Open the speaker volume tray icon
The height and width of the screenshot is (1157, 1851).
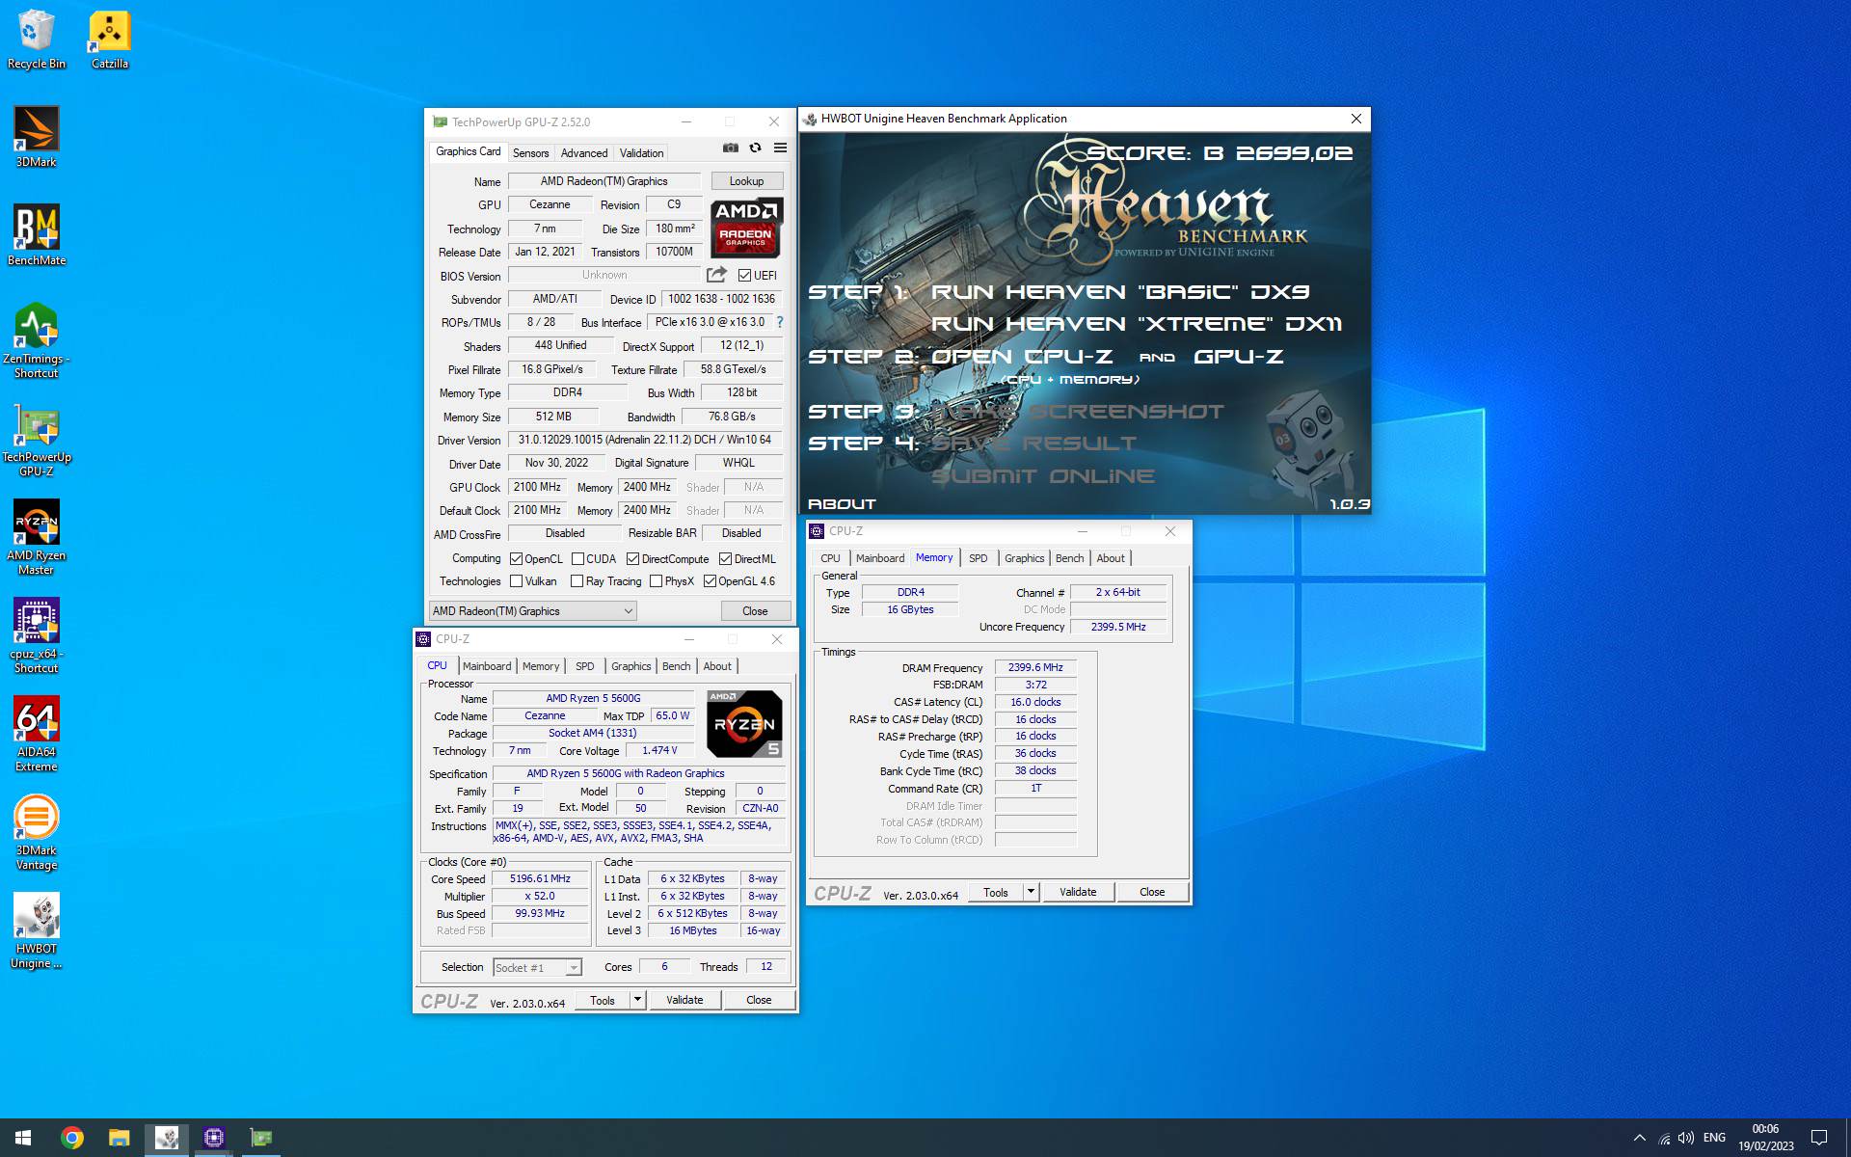coord(1686,1138)
